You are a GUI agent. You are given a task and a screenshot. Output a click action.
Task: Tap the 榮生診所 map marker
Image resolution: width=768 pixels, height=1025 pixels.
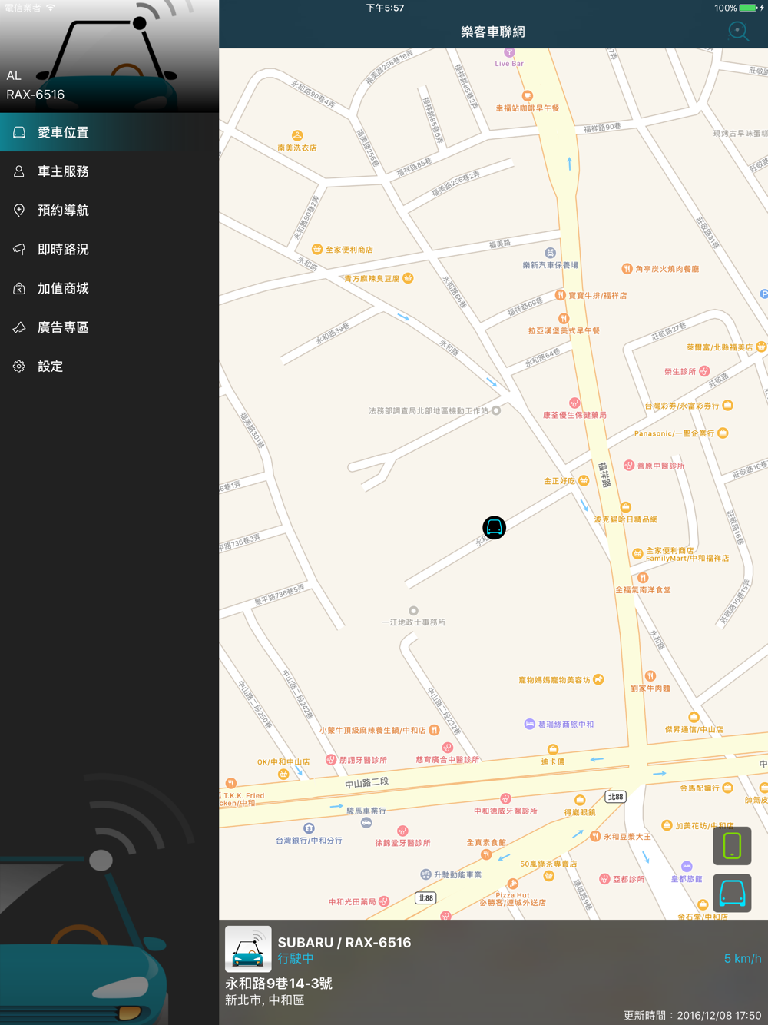pos(704,371)
